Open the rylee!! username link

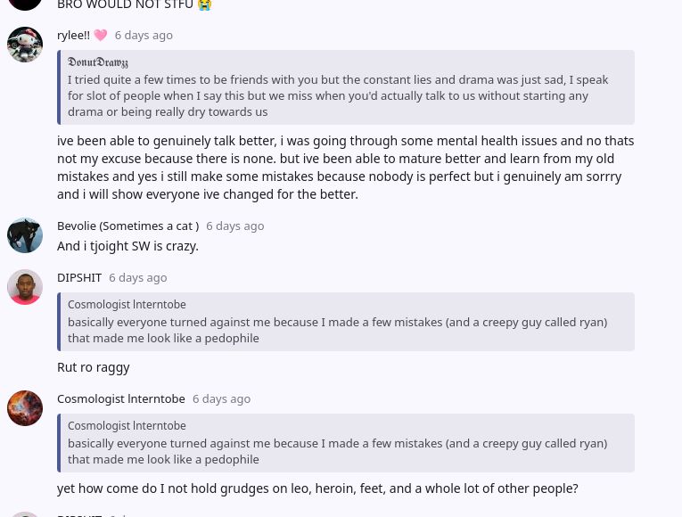click(x=73, y=36)
